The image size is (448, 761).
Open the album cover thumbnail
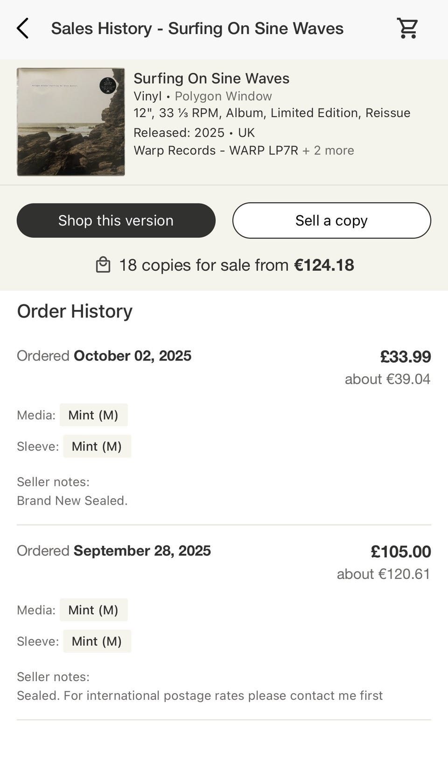(71, 122)
